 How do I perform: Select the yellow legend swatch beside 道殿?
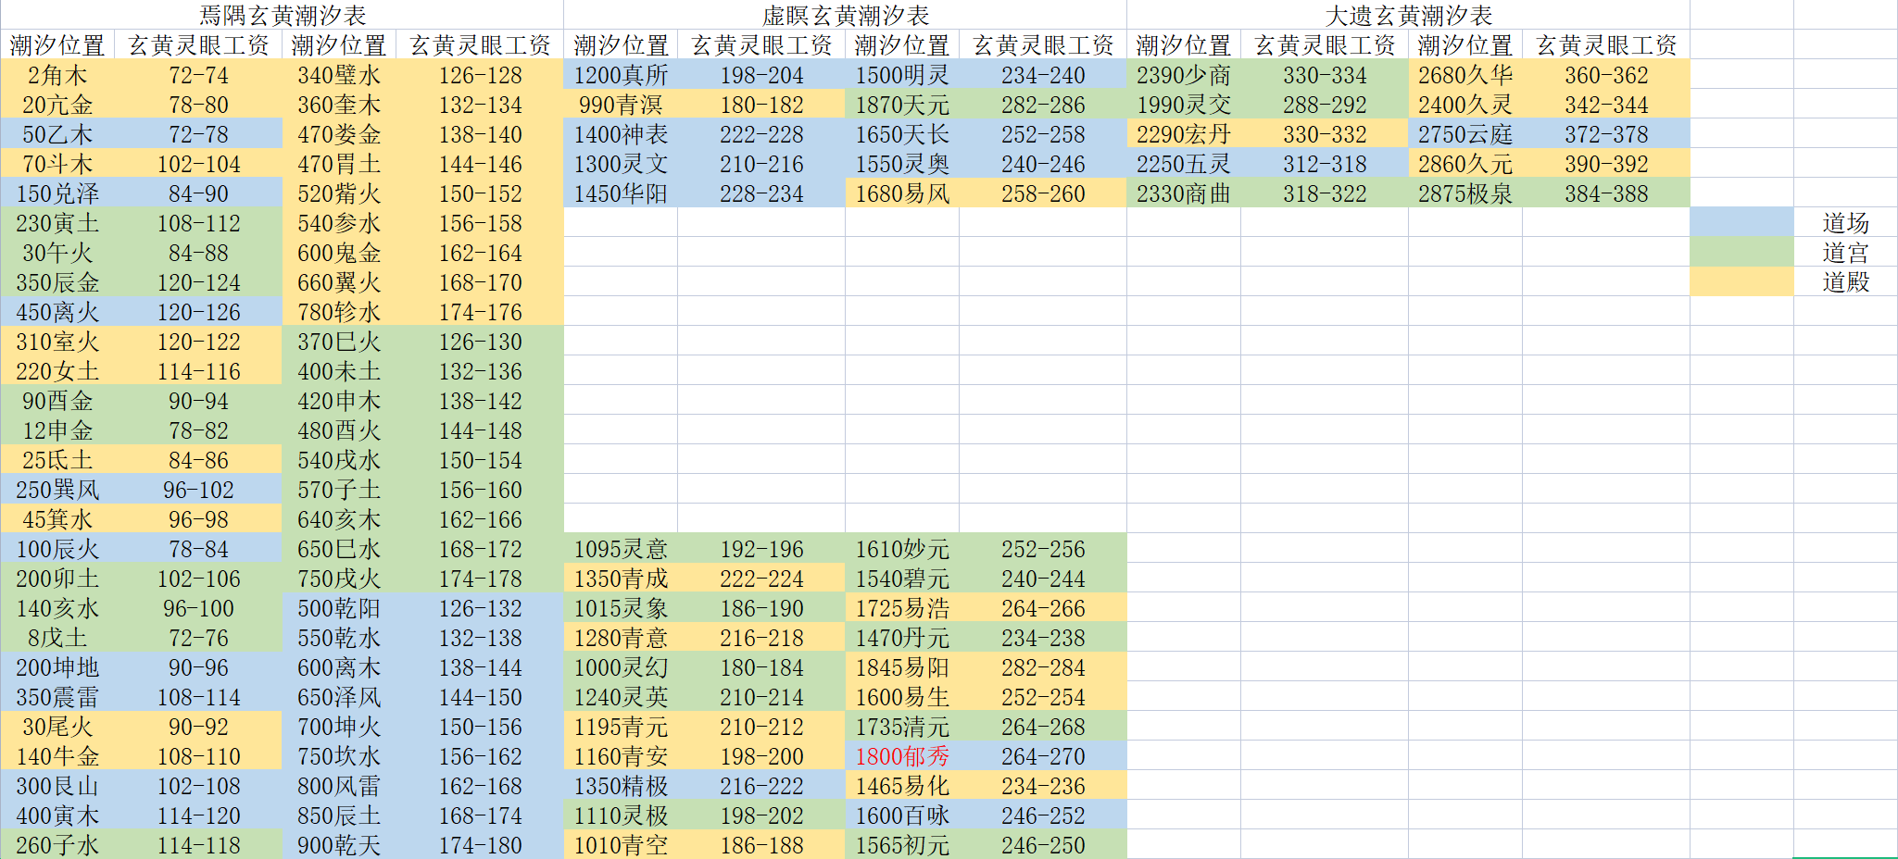pyautogui.click(x=1741, y=281)
